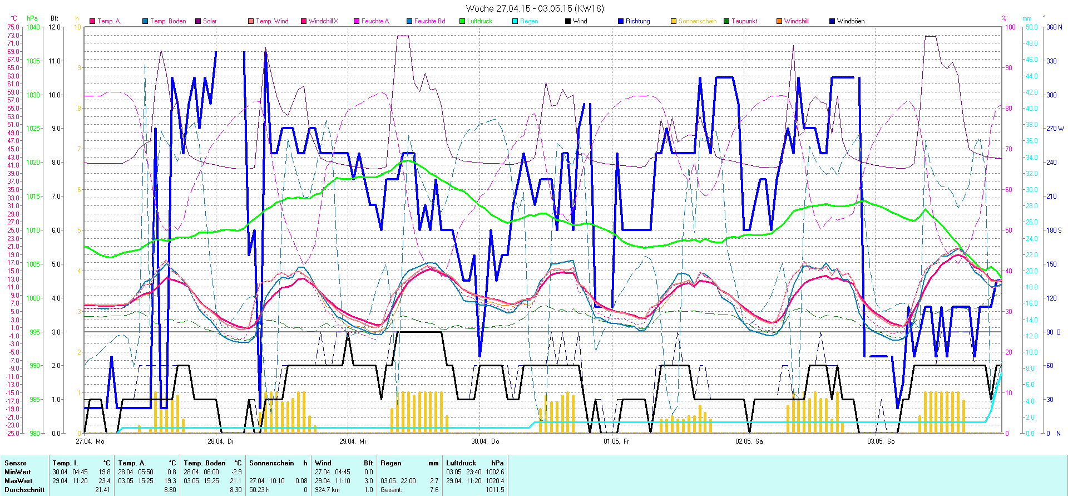Image resolution: width=1068 pixels, height=496 pixels.
Task: Click the Temp. A. legend color square
Action: [x=92, y=21]
